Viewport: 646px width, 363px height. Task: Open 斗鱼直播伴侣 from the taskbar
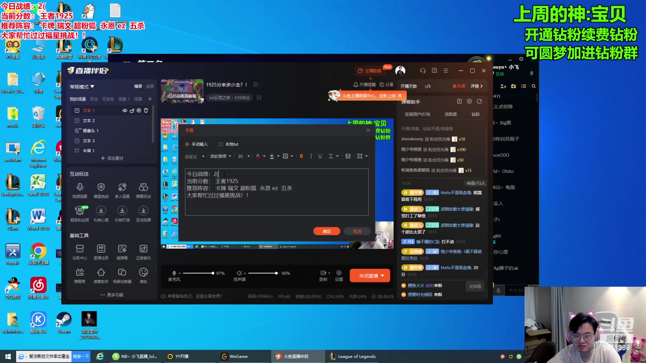coord(293,356)
